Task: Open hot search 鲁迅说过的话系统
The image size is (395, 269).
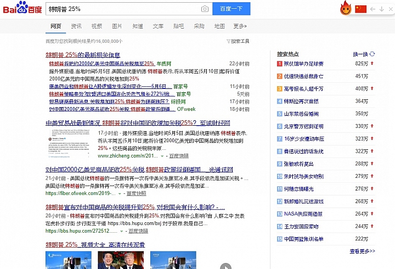Action: click(x=303, y=152)
